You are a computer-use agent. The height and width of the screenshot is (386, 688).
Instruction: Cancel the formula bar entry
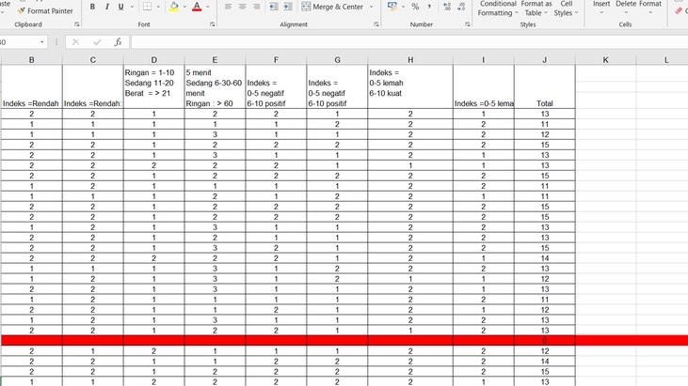[76, 42]
